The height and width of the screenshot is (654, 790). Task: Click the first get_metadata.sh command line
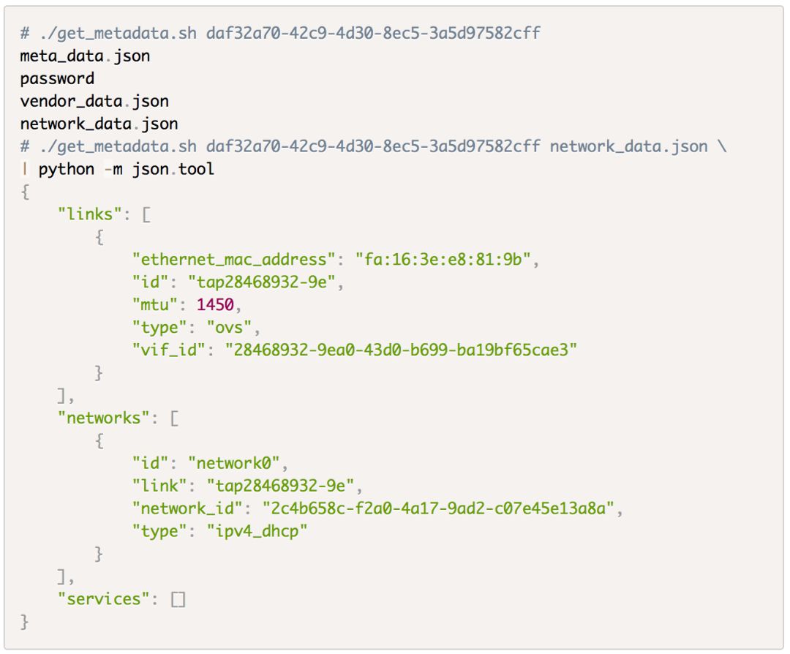(x=280, y=33)
